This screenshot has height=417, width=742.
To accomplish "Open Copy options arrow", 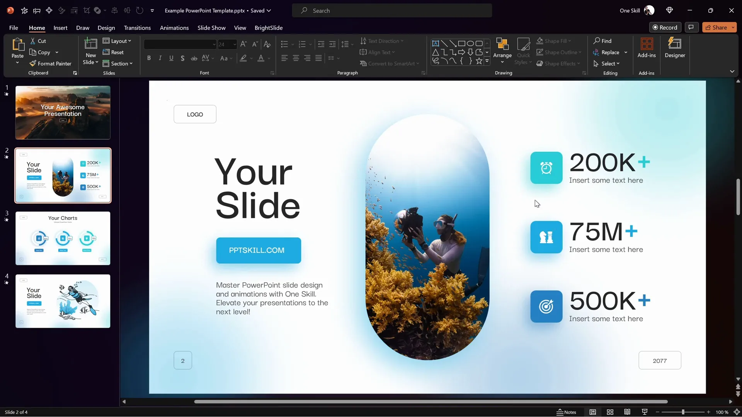I will tap(57, 52).
